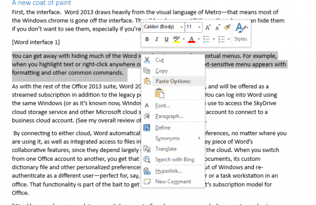316x205 pixels.
Task: Click the Copy pages icon
Action: tap(147, 71)
